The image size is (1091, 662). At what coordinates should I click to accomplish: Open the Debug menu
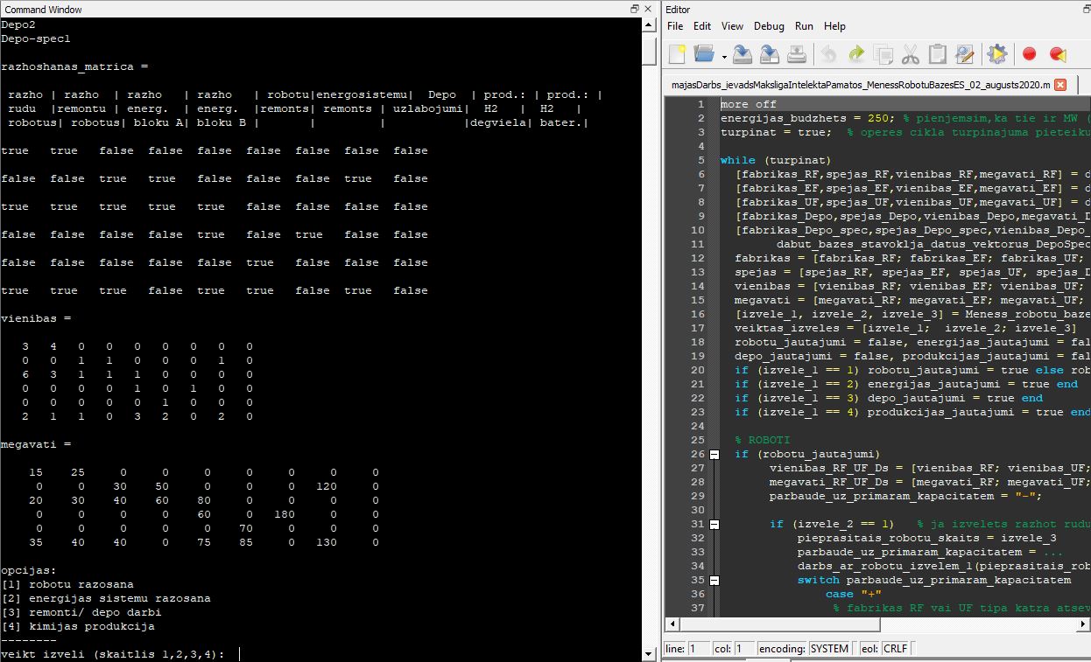769,26
